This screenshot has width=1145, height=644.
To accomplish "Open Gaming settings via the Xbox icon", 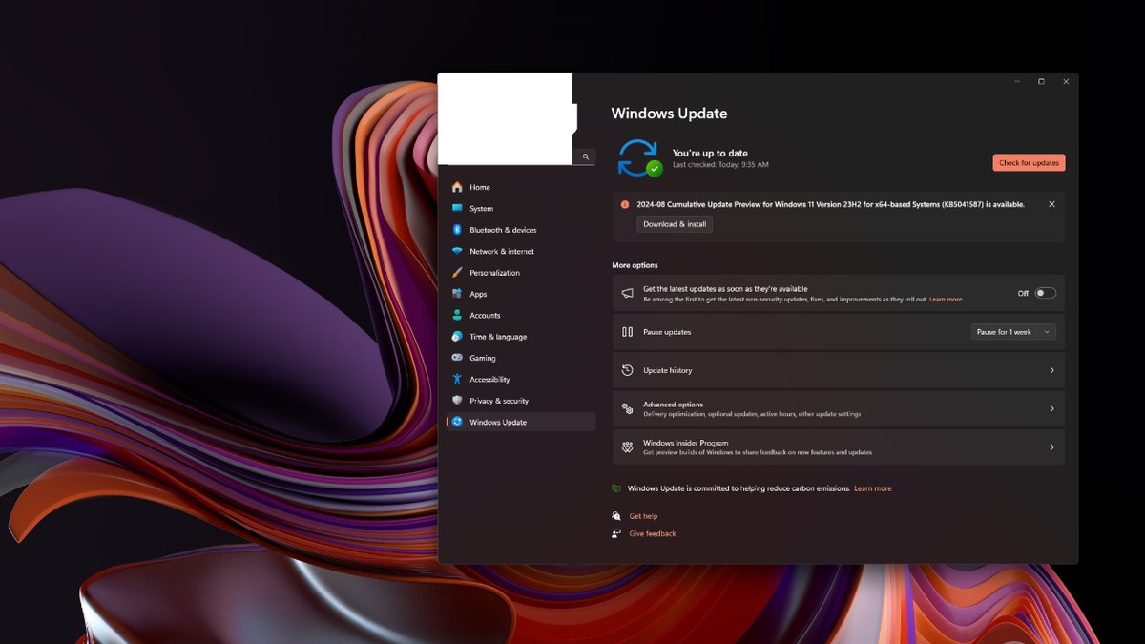I will (459, 358).
